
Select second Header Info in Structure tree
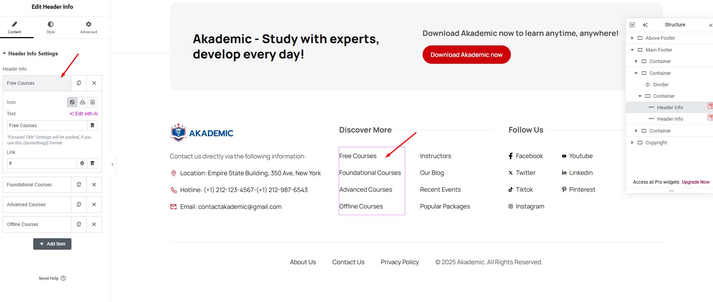tap(669, 119)
